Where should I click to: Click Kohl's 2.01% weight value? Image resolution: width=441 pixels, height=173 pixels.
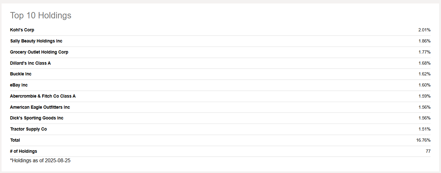tap(424, 30)
